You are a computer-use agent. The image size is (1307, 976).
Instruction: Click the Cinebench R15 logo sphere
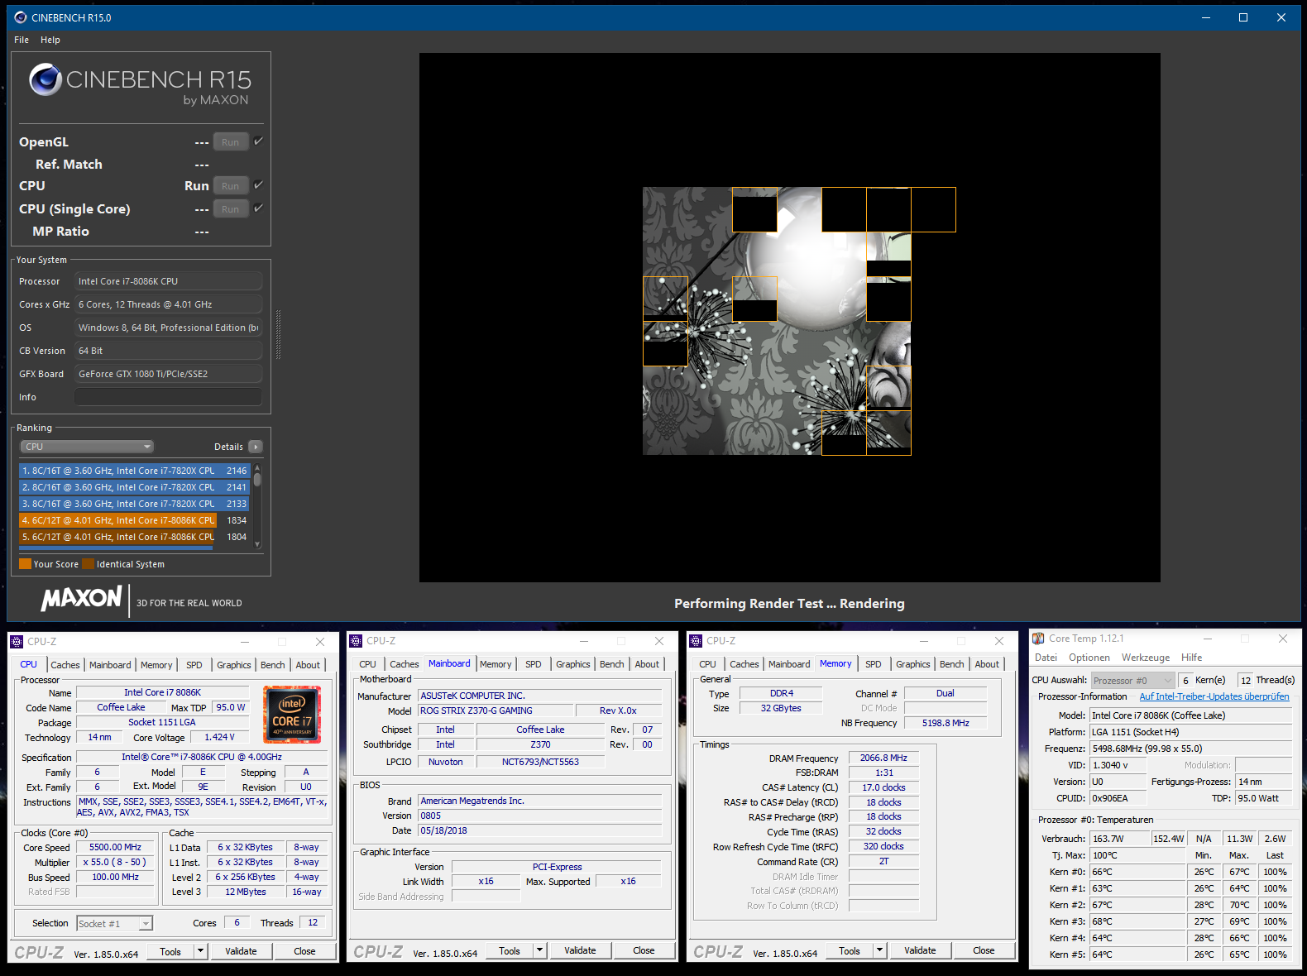click(45, 79)
